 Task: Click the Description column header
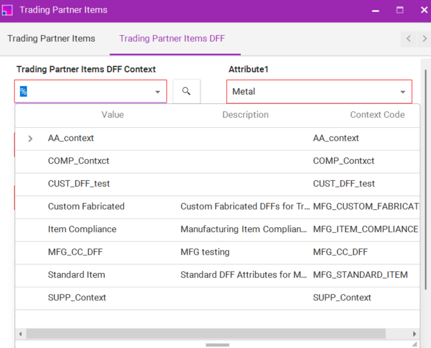point(245,115)
